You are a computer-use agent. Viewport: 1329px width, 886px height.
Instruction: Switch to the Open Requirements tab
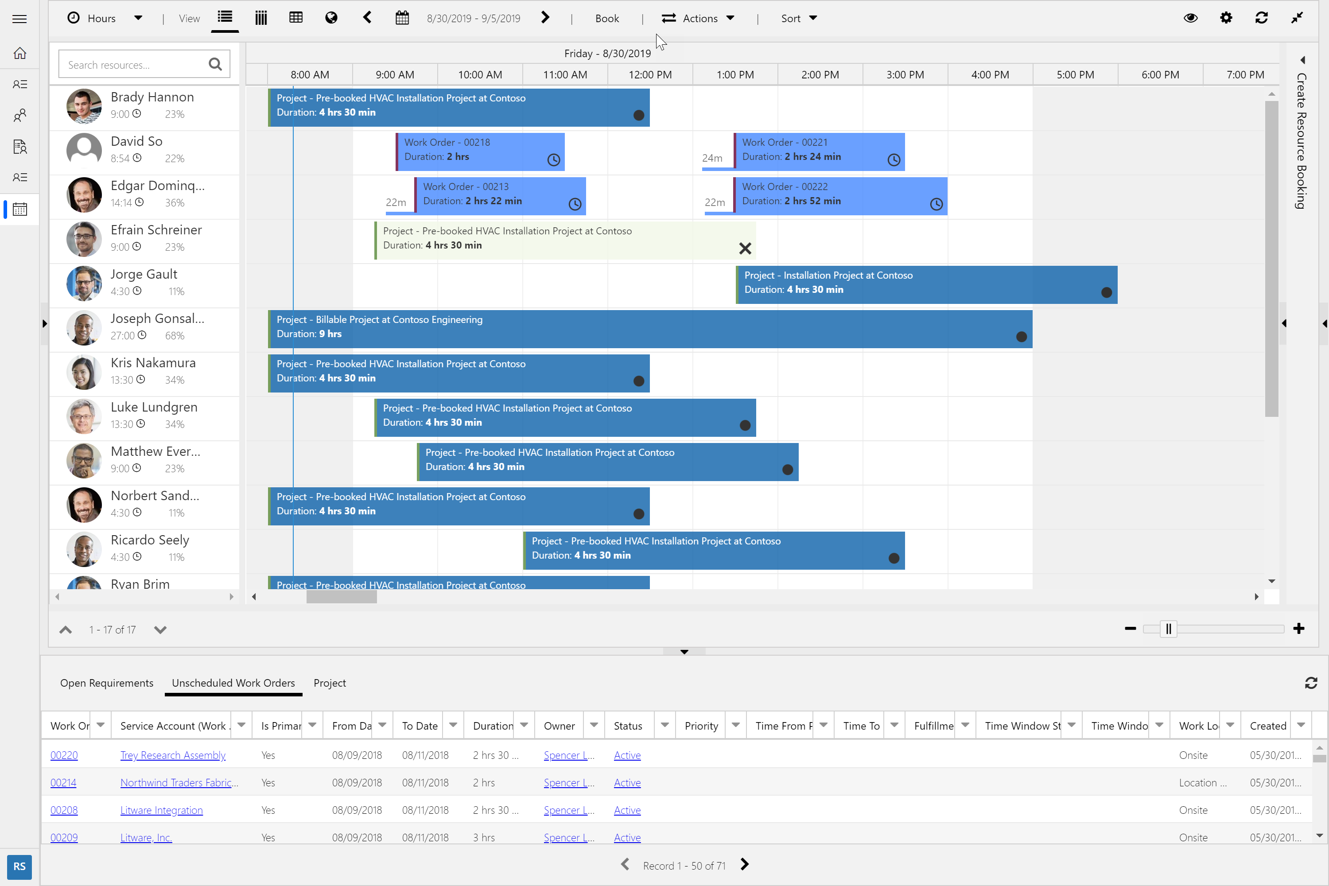107,683
